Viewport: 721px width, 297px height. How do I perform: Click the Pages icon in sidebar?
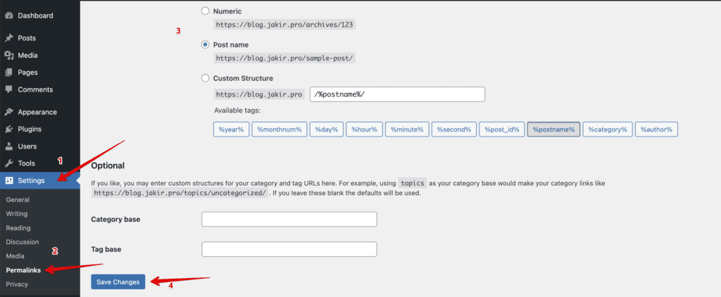8,72
